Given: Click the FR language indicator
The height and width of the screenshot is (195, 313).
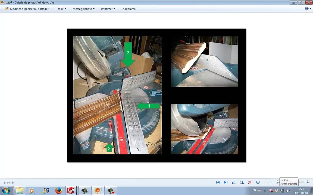Looking at the screenshot, I should tap(254, 190).
